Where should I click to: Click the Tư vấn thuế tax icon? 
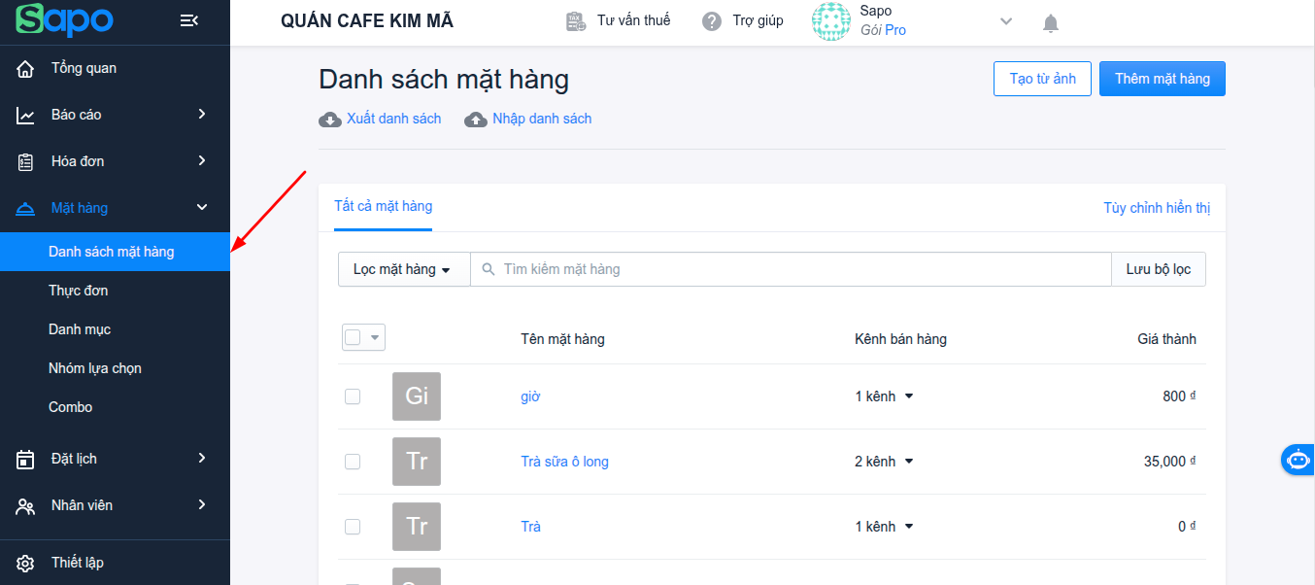click(x=576, y=21)
